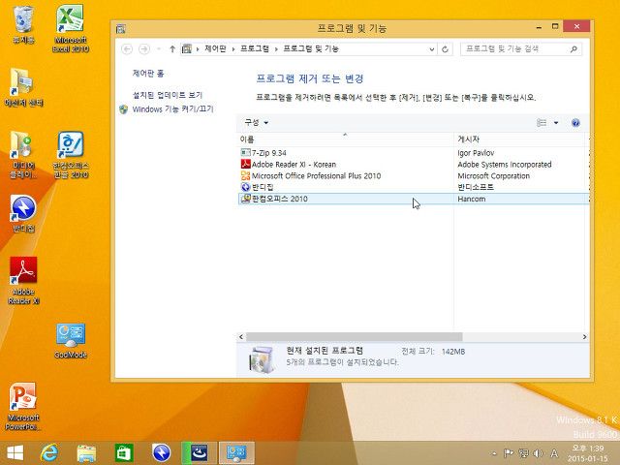The width and height of the screenshot is (620, 465).
Task: Click the Microsoft Office Professional Plus icon
Action: 245,175
